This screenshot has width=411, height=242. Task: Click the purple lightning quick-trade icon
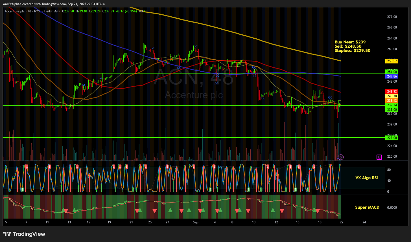point(340,157)
